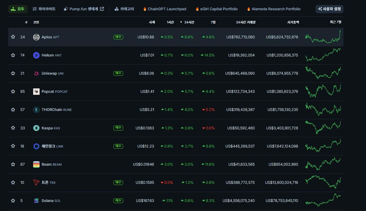Sort by the 24시간 거래량 column
Screen dimensions: 366x211
click(246, 22)
